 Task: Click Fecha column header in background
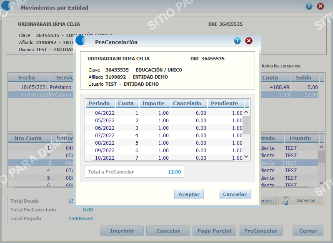click(28, 78)
